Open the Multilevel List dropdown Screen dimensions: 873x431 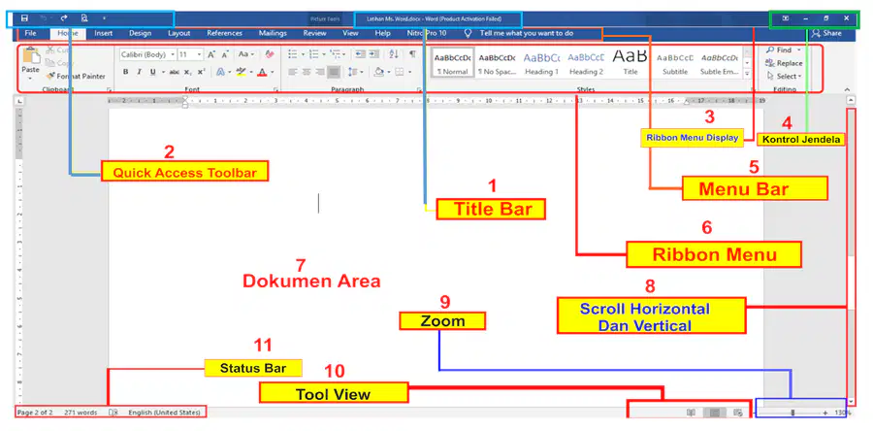(x=344, y=54)
